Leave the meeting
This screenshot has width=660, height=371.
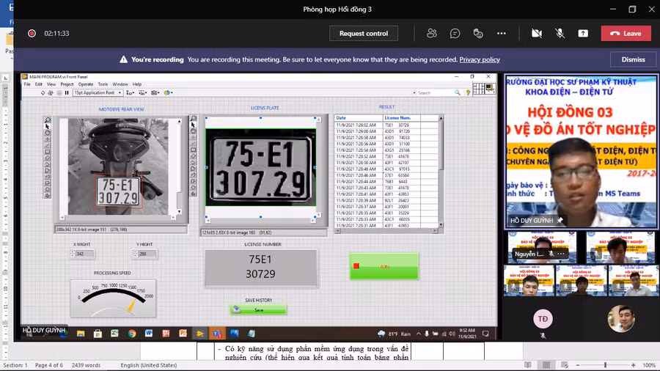pos(626,33)
